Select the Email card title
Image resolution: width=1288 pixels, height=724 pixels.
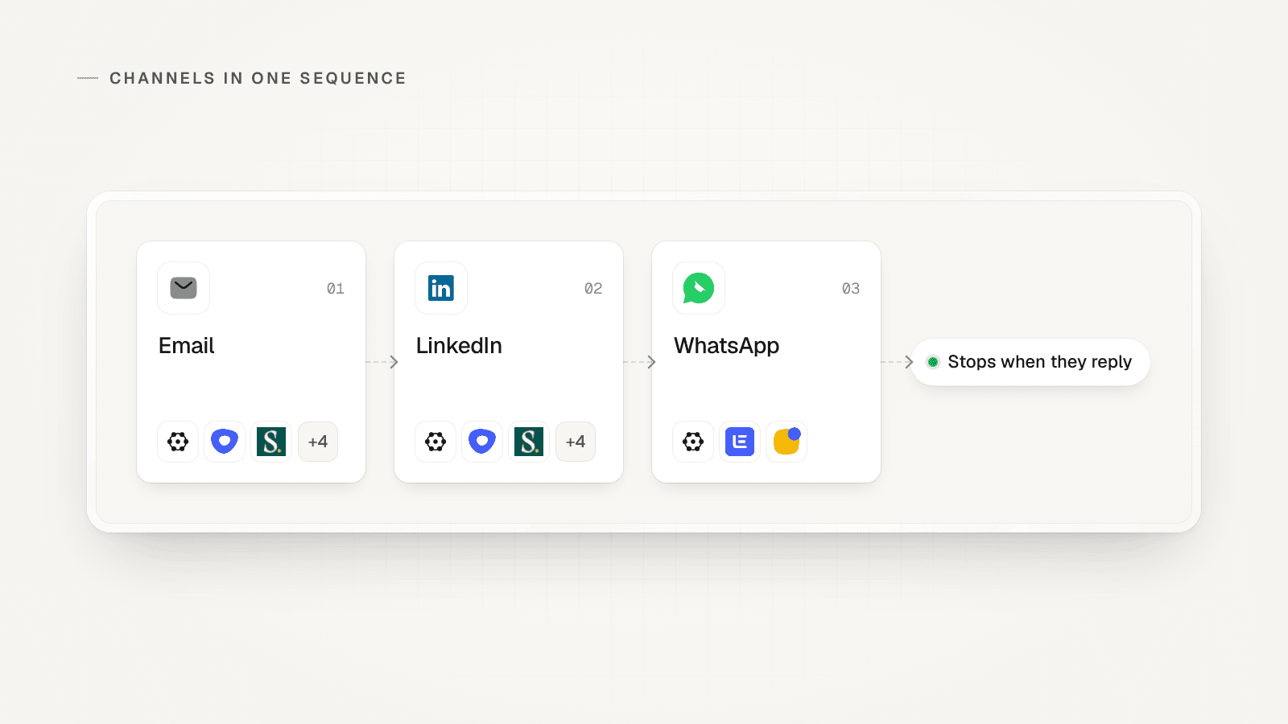coord(186,346)
